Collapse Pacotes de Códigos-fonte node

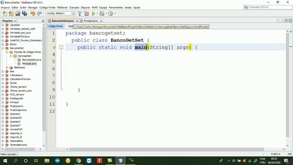tap(7, 52)
